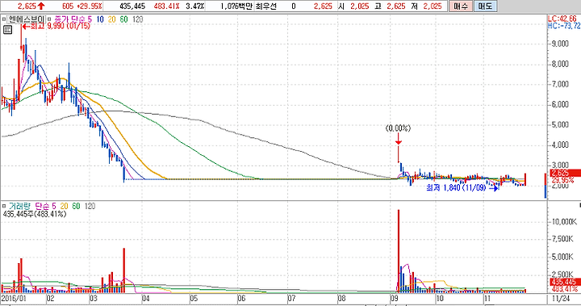Click the 고 2,625 high price

tap(391, 6)
